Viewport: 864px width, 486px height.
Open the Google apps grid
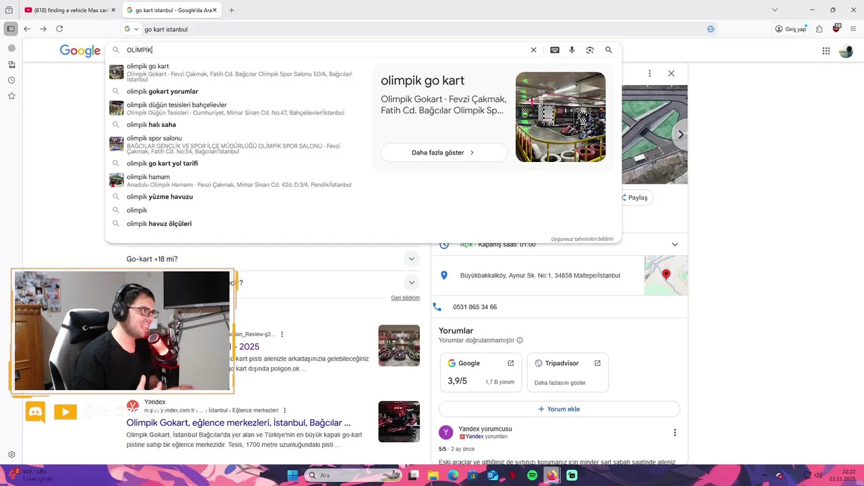tap(826, 51)
